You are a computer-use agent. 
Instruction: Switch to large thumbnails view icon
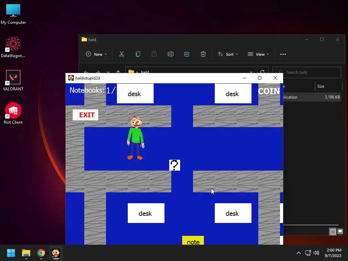point(340,232)
